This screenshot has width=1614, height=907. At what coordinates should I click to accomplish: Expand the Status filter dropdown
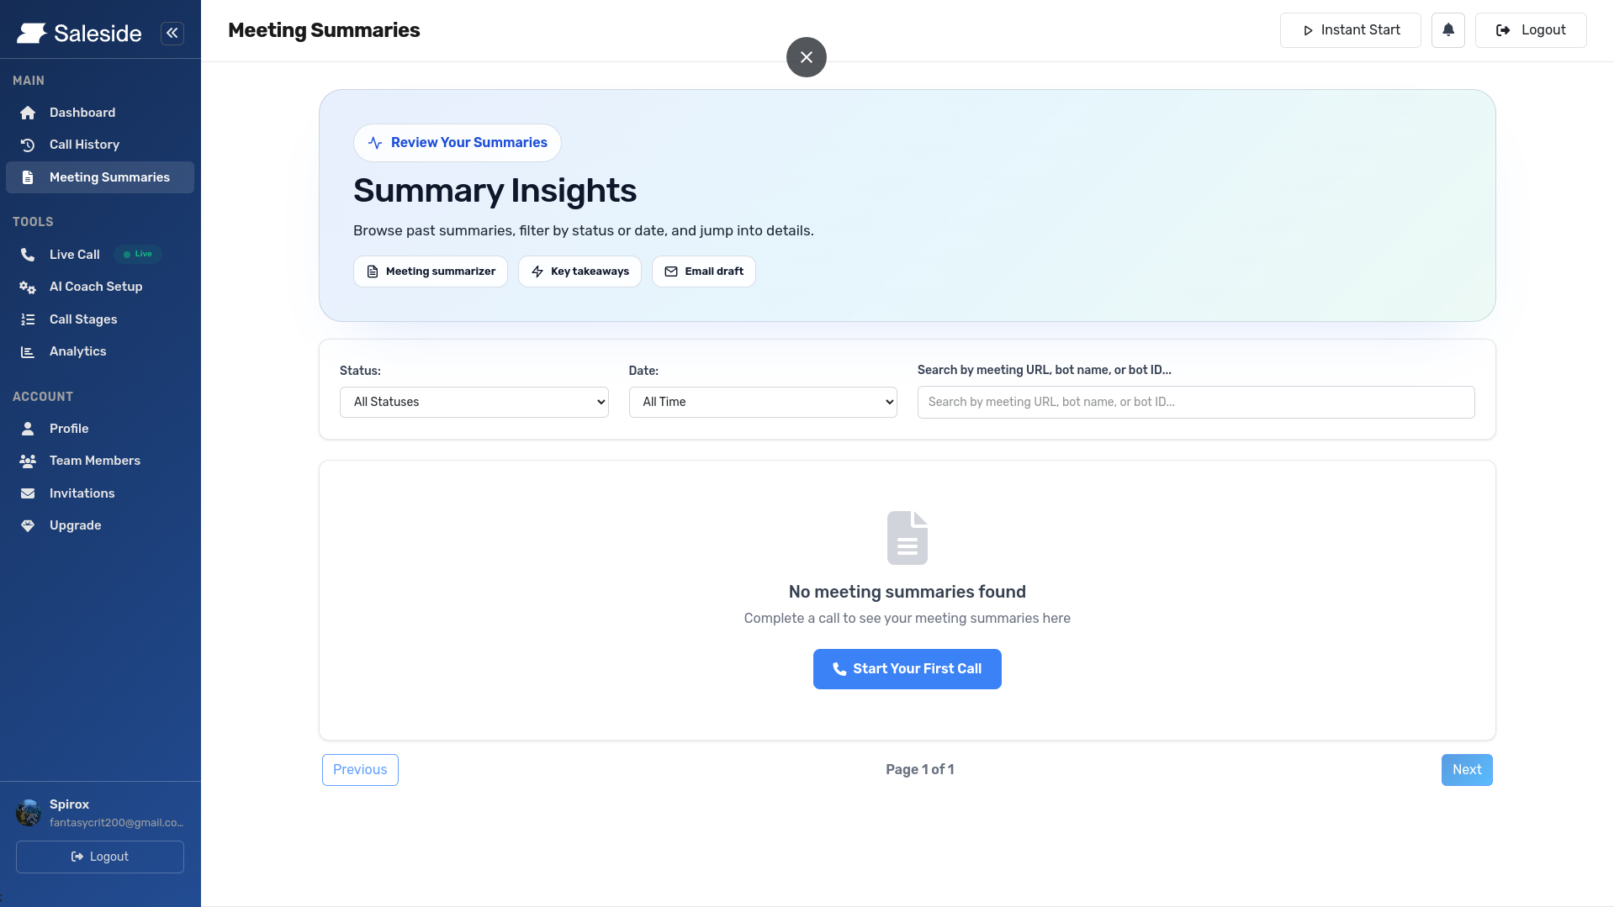474,402
